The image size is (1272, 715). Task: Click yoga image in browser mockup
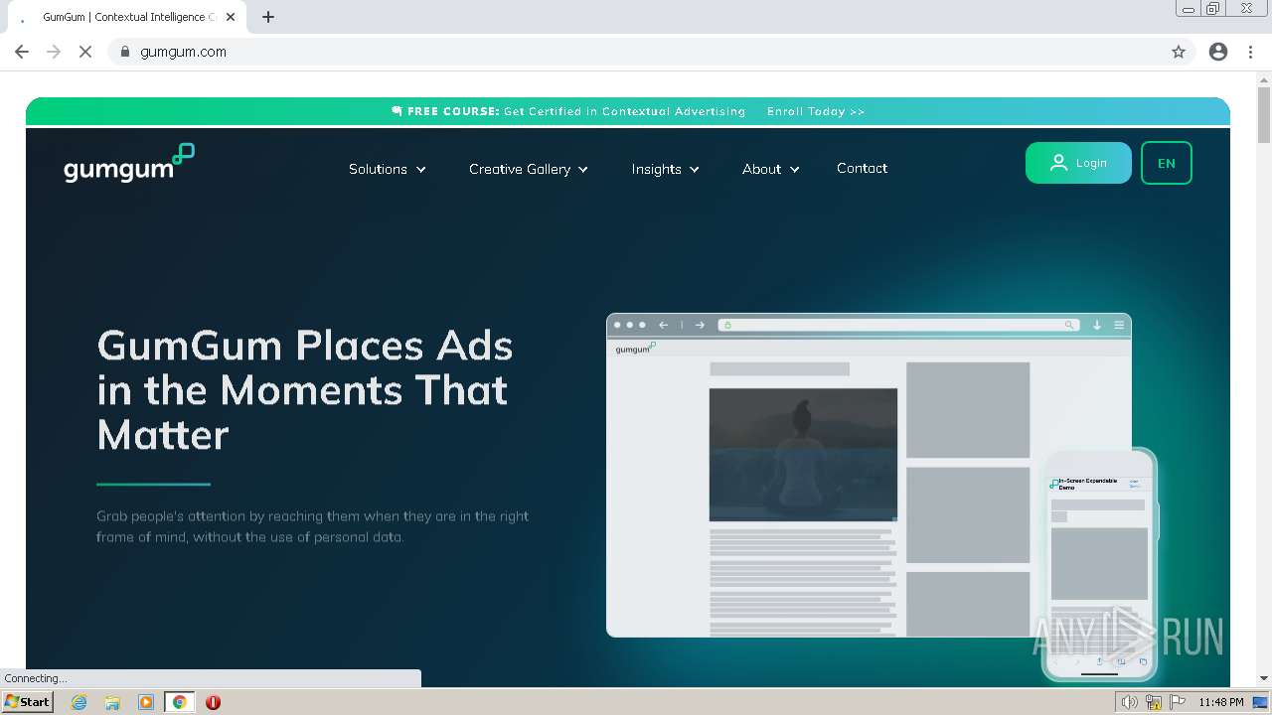[803, 454]
